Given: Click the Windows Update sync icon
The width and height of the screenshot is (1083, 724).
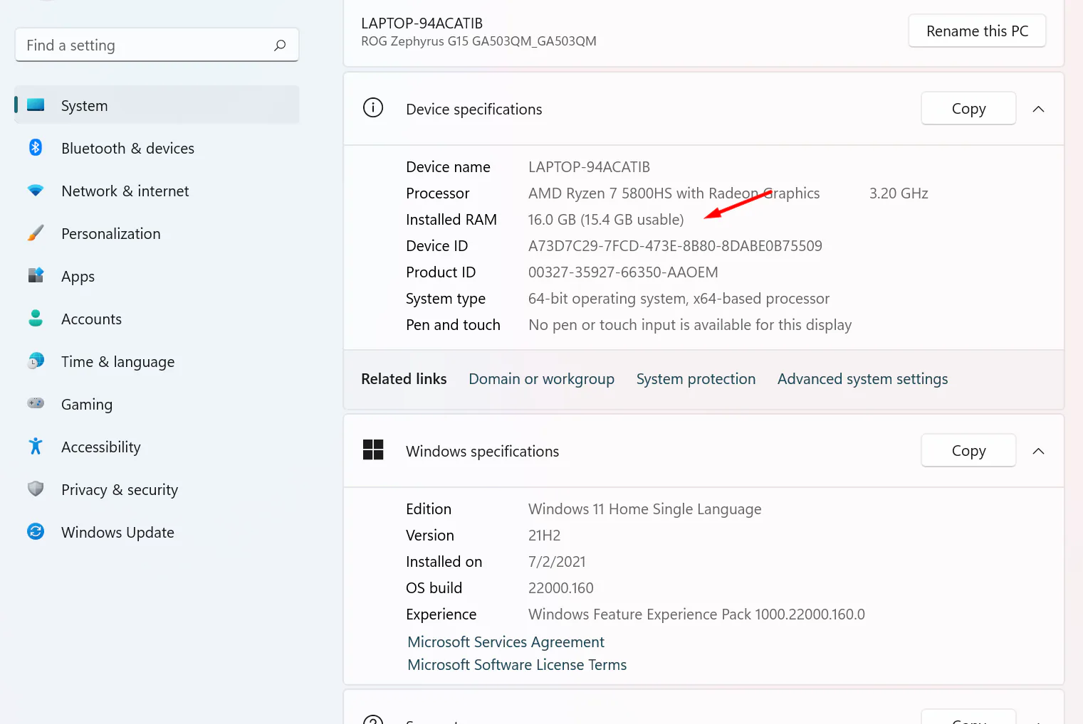Looking at the screenshot, I should [36, 531].
